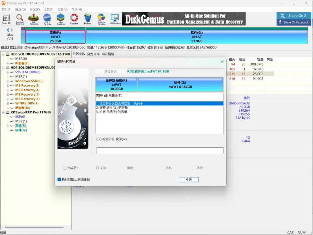The height and width of the screenshot is (235, 313).
Task: Open the Backup Partition tool
Action: click(x=101, y=19)
